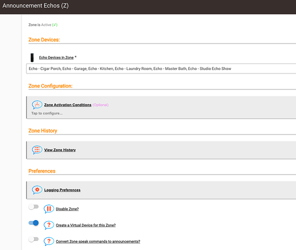Click the pause icon beside Disable Zone
This screenshot has height=250, width=296.
(x=48, y=209)
